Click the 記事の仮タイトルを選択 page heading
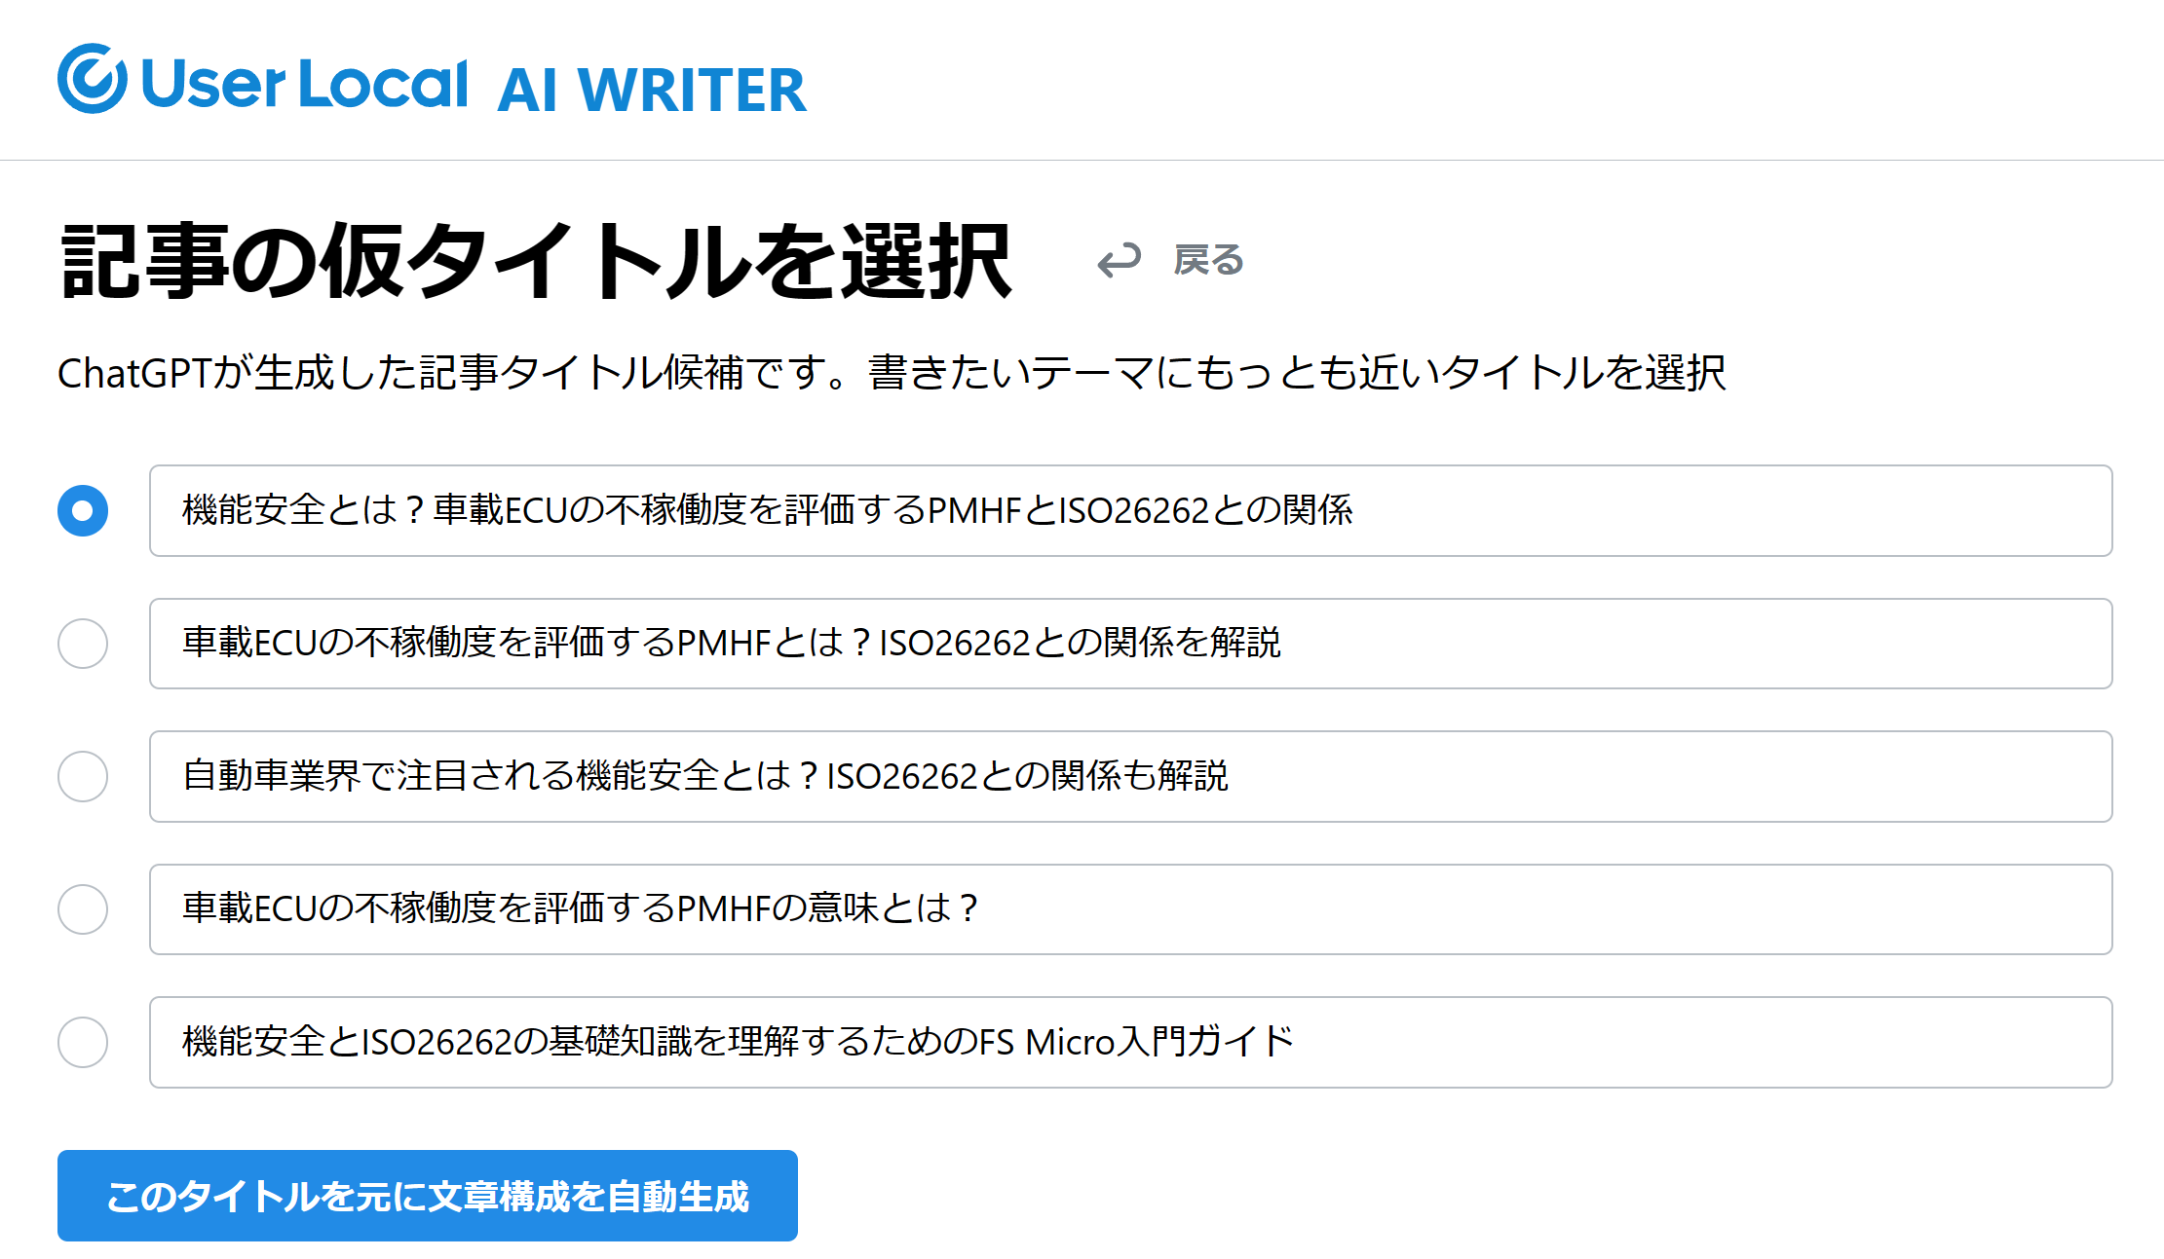This screenshot has width=2164, height=1259. (x=536, y=261)
